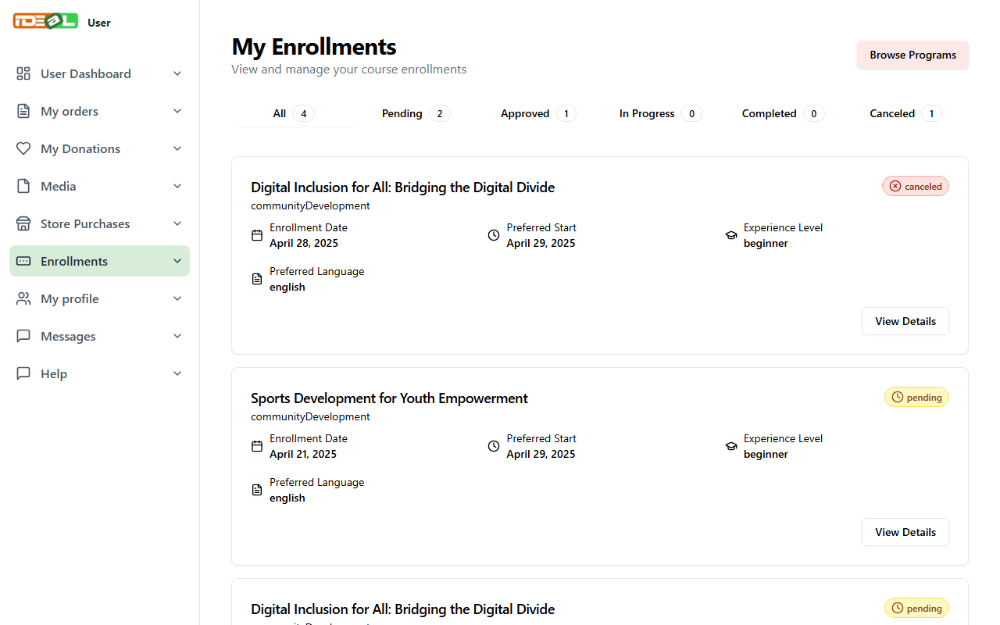The width and height of the screenshot is (1000, 625).
Task: Click the bottom Digital Inclusion for All title
Action: coord(402,609)
